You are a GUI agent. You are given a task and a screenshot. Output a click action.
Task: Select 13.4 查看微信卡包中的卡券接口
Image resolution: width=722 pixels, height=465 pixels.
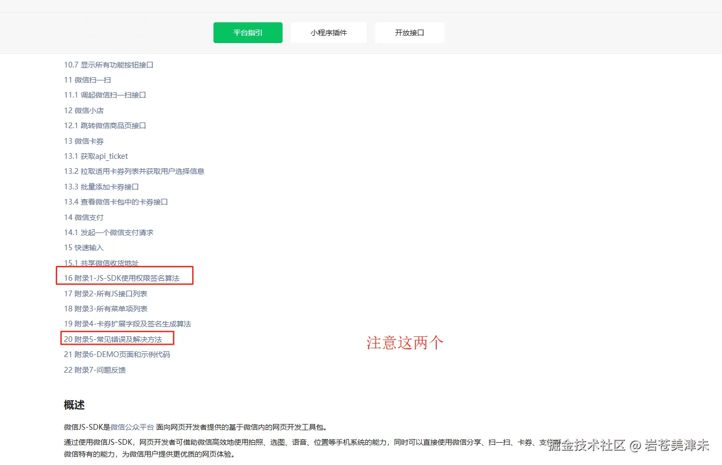(x=116, y=202)
